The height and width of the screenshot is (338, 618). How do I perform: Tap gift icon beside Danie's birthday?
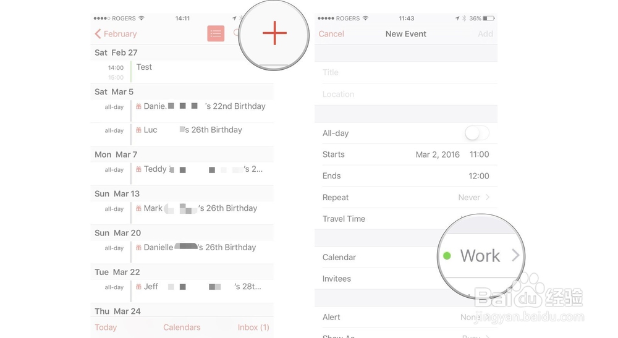(x=138, y=106)
